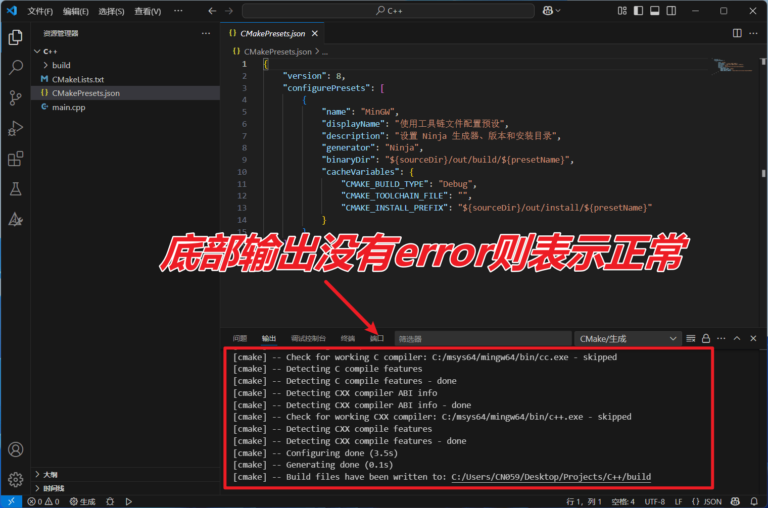Click the editor minimap preview
768x508 pixels.
tap(733, 67)
